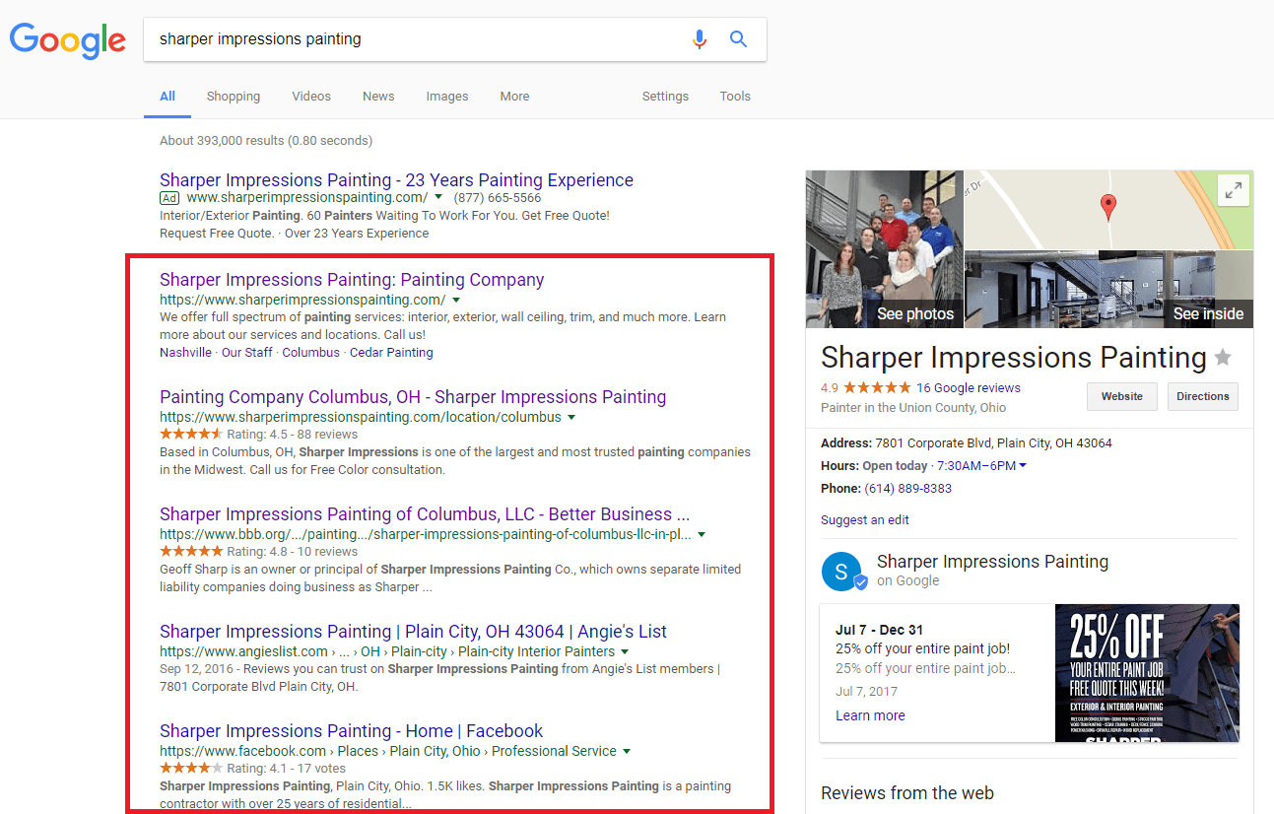Click the search query input field
The width and height of the screenshot is (1274, 814).
click(x=414, y=39)
